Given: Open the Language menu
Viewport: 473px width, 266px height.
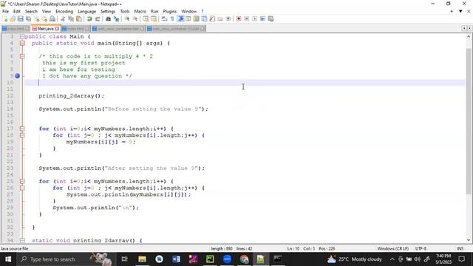Looking at the screenshot, I should [x=87, y=12].
